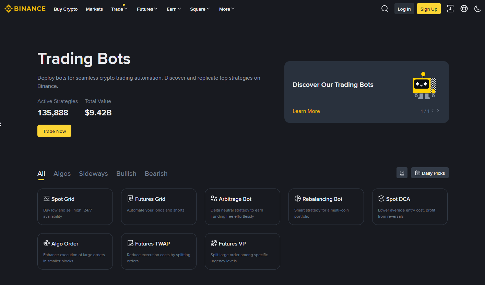485x285 pixels.
Task: Click the app download icon in the header
Action: coord(450,9)
